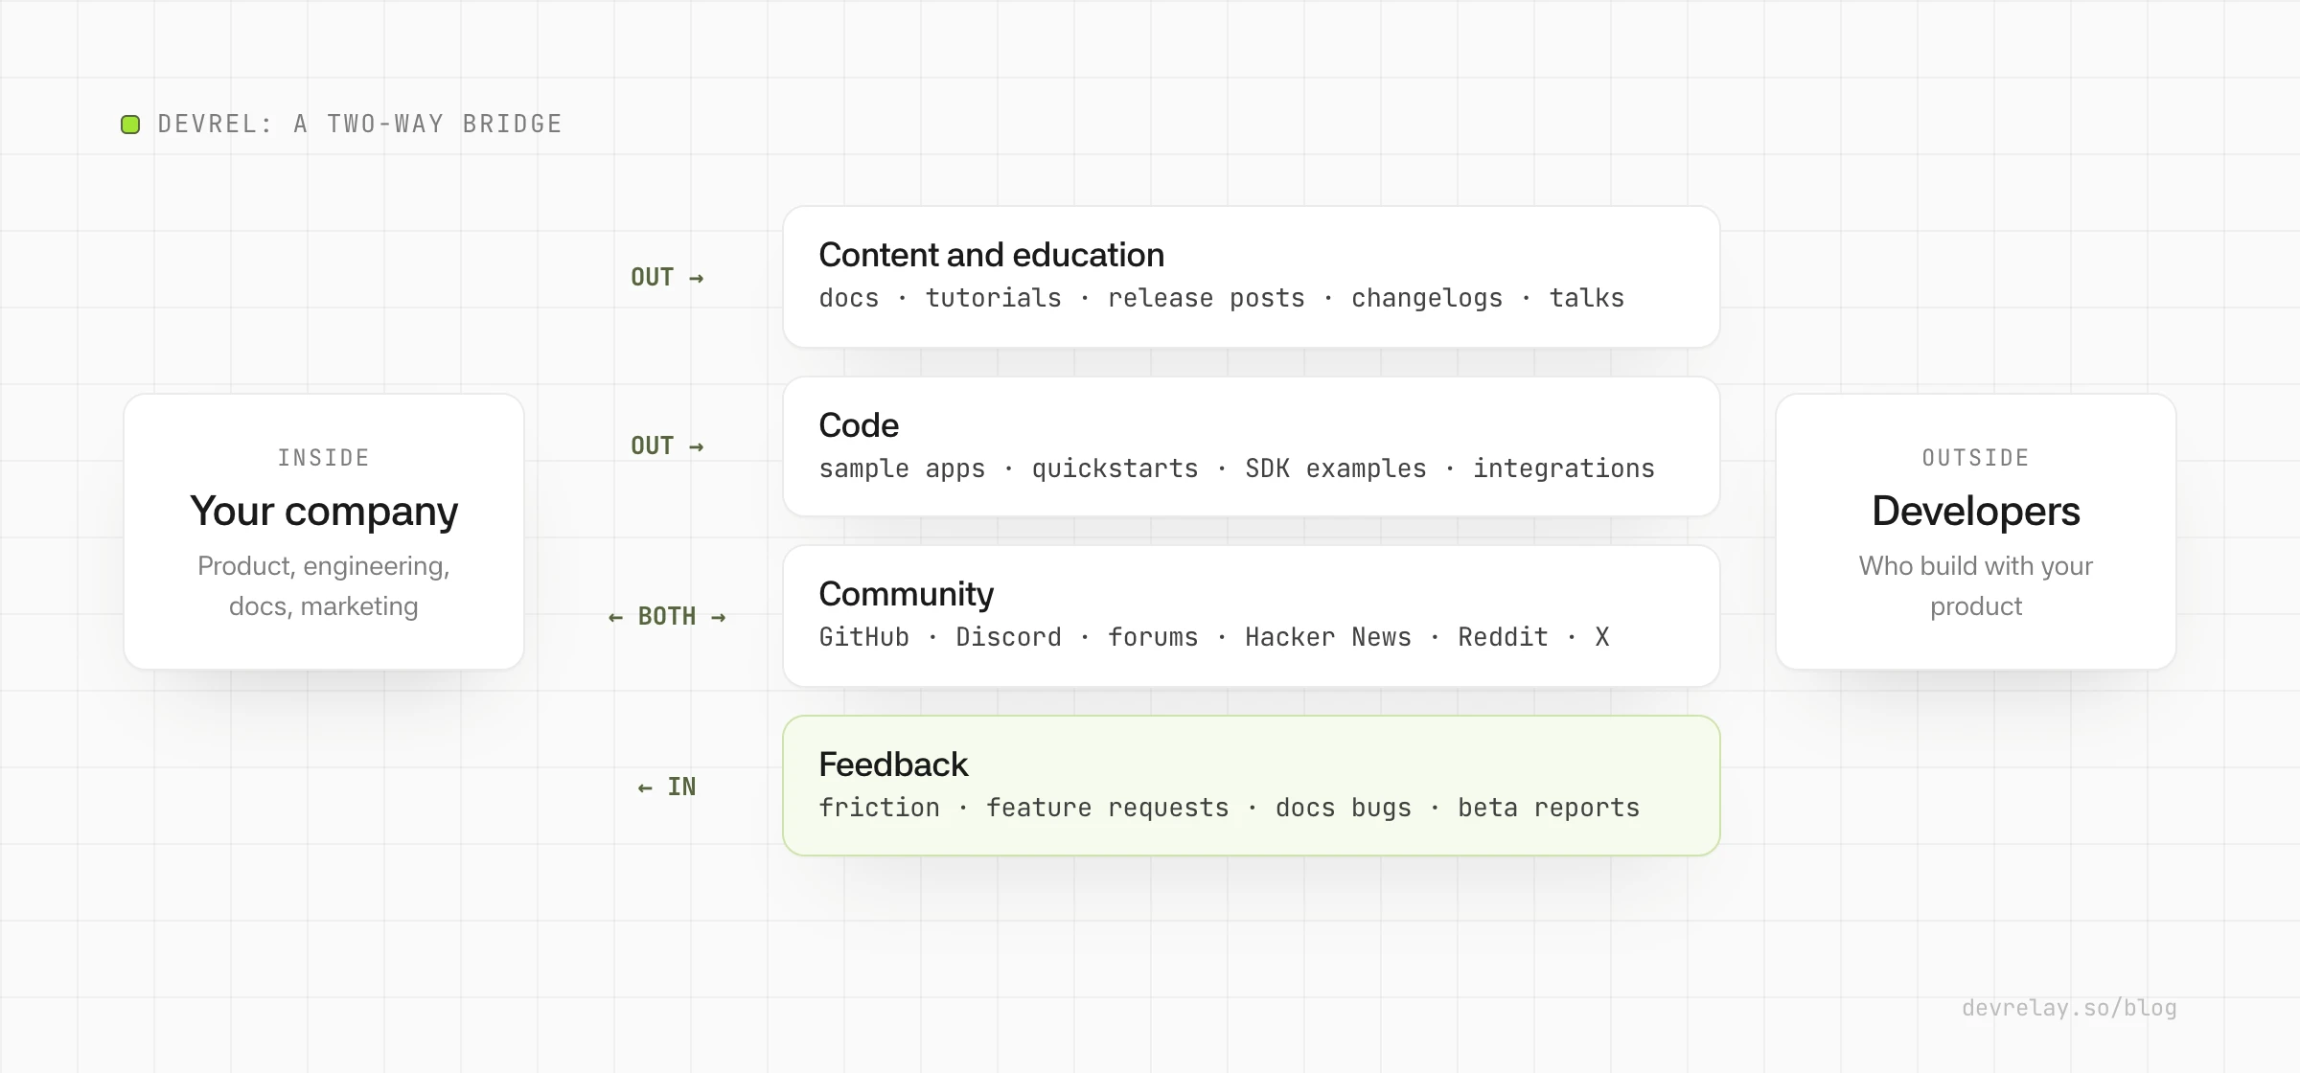
Task: Click the 'integrations' item
Action: point(1563,469)
